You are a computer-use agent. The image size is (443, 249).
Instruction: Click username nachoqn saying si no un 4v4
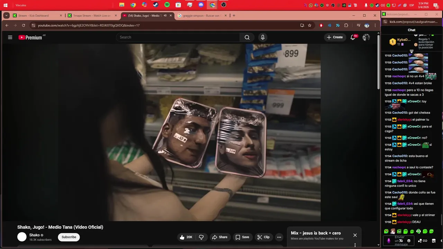point(399,76)
